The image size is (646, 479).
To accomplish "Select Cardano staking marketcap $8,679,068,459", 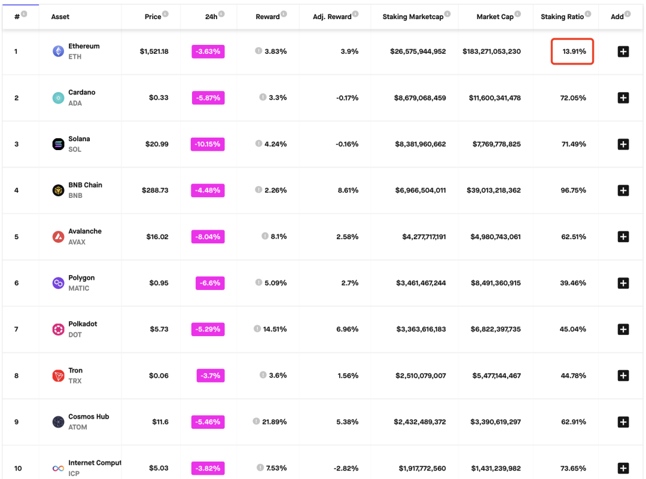I will [x=420, y=98].
